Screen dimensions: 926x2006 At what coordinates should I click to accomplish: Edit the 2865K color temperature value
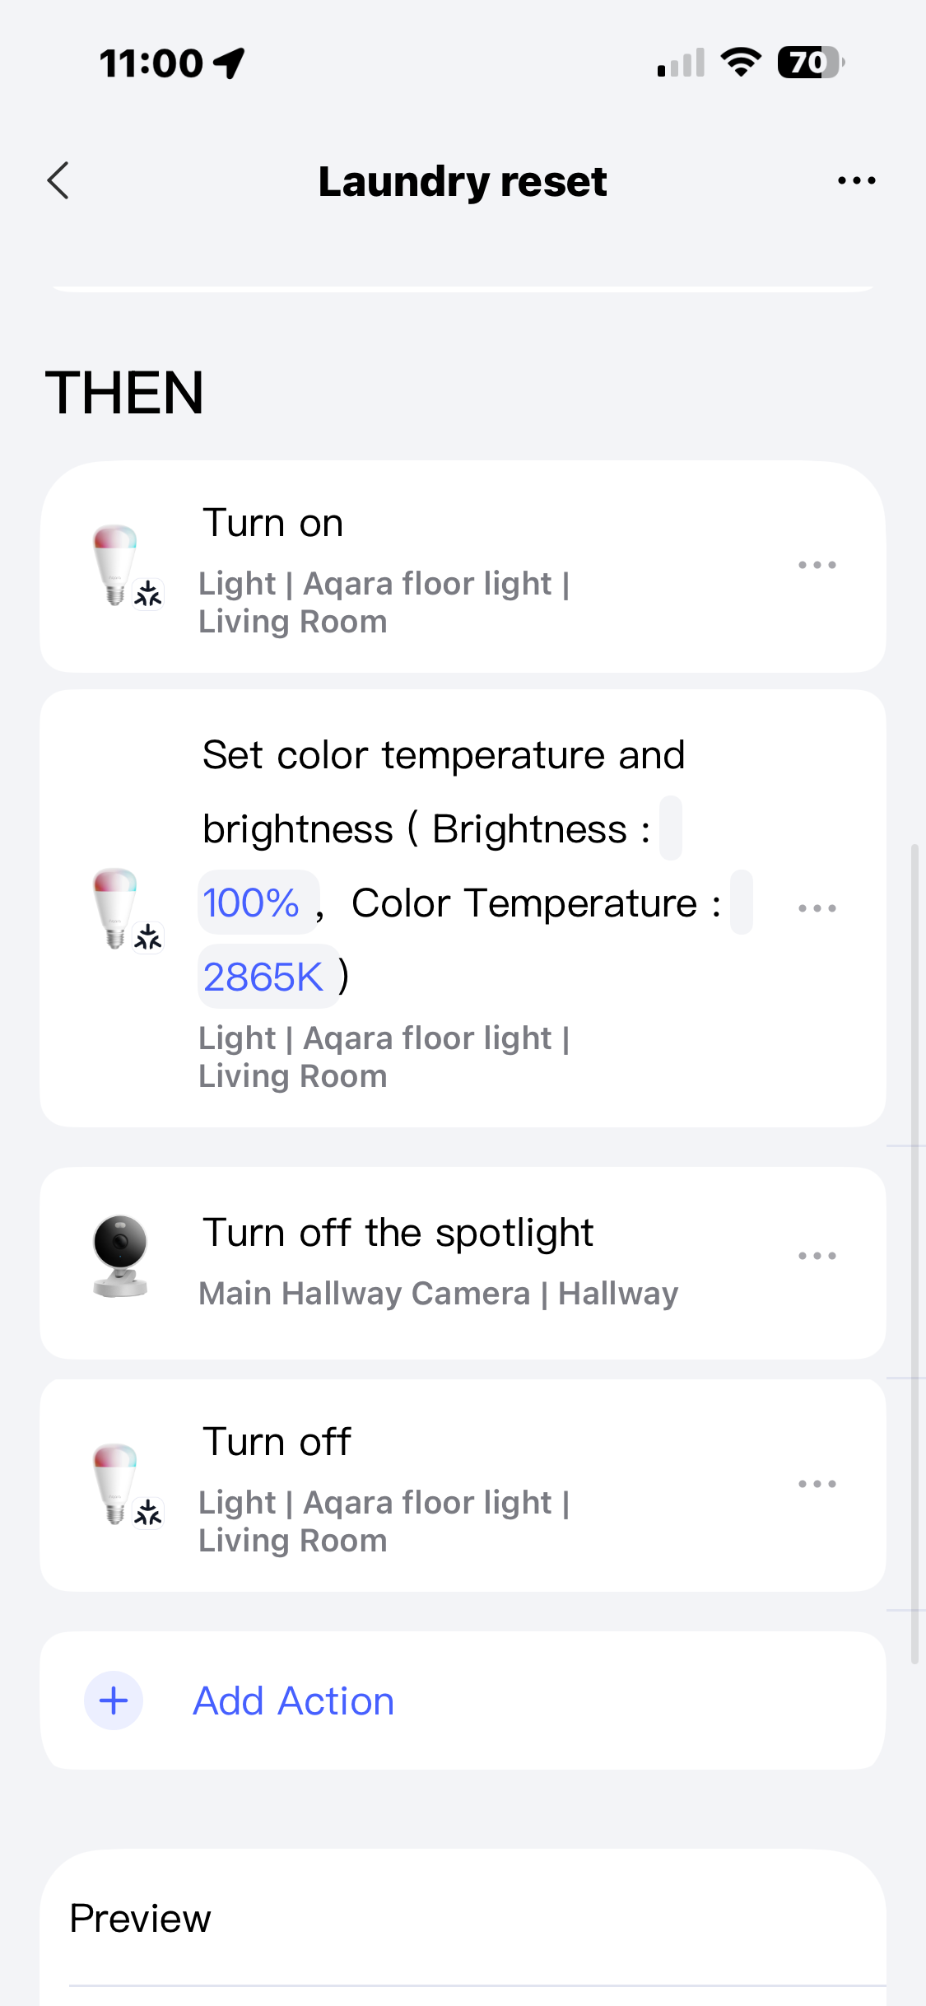[x=264, y=977]
